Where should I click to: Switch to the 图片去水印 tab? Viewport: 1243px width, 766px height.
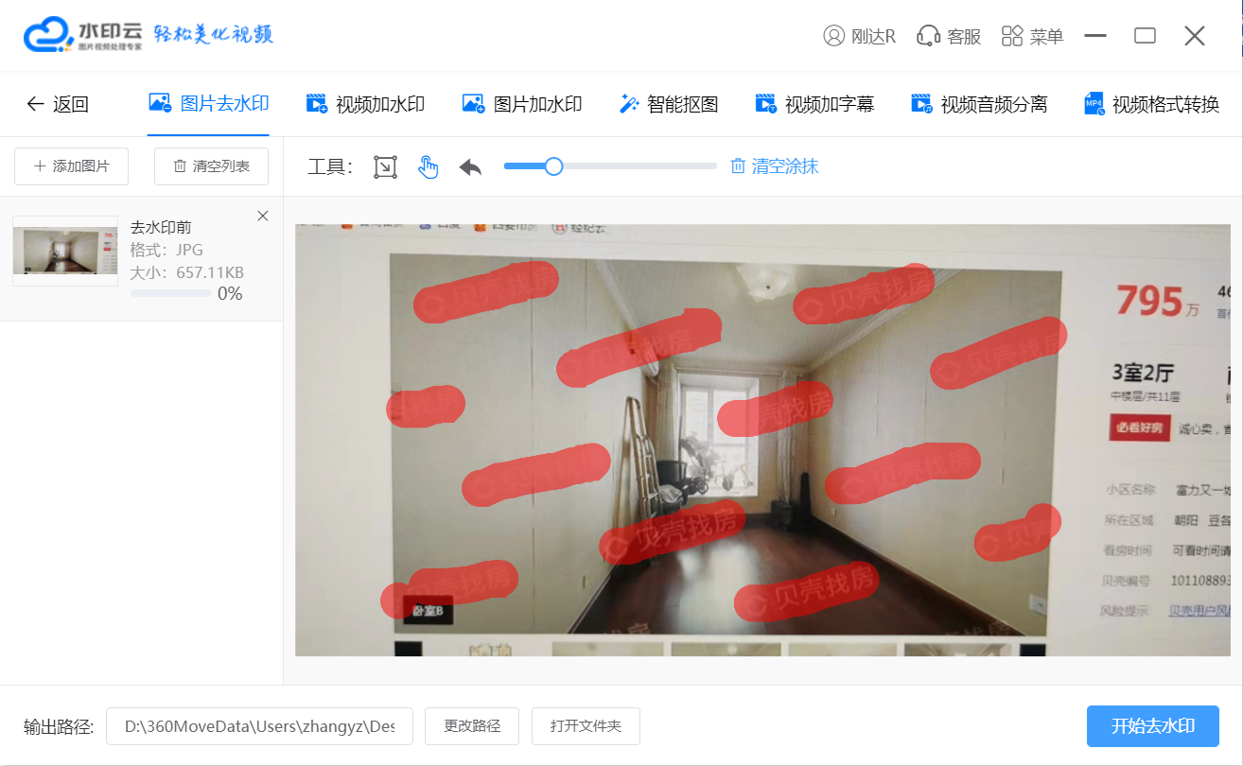click(209, 104)
